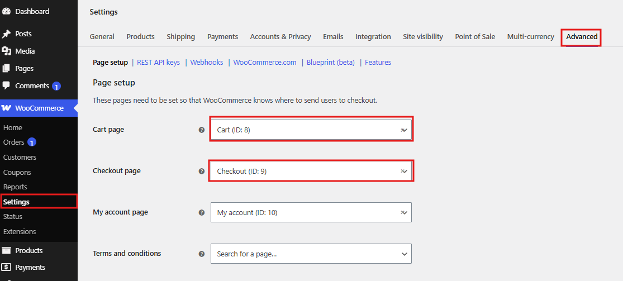This screenshot has width=623, height=281.
Task: Open the Features section link
Action: [x=378, y=63]
